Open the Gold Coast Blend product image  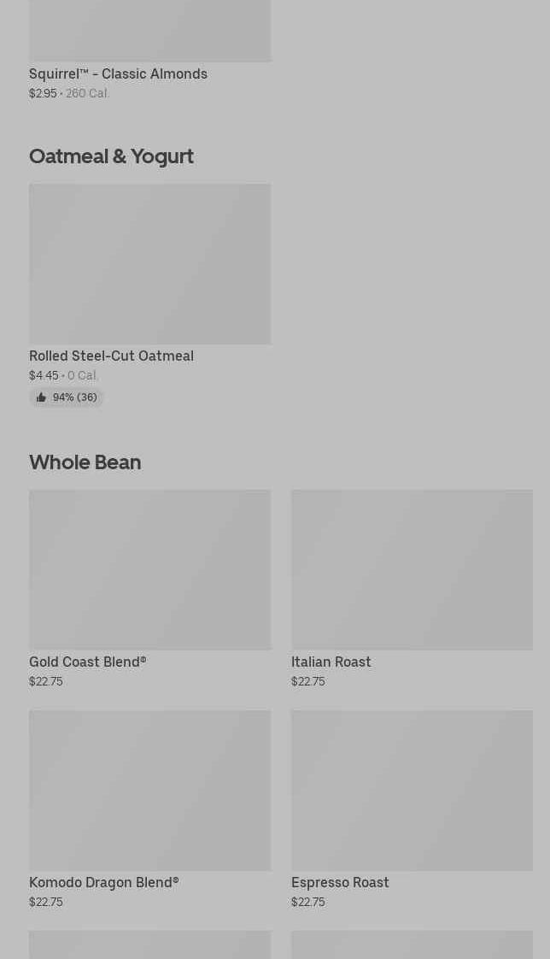click(x=149, y=569)
